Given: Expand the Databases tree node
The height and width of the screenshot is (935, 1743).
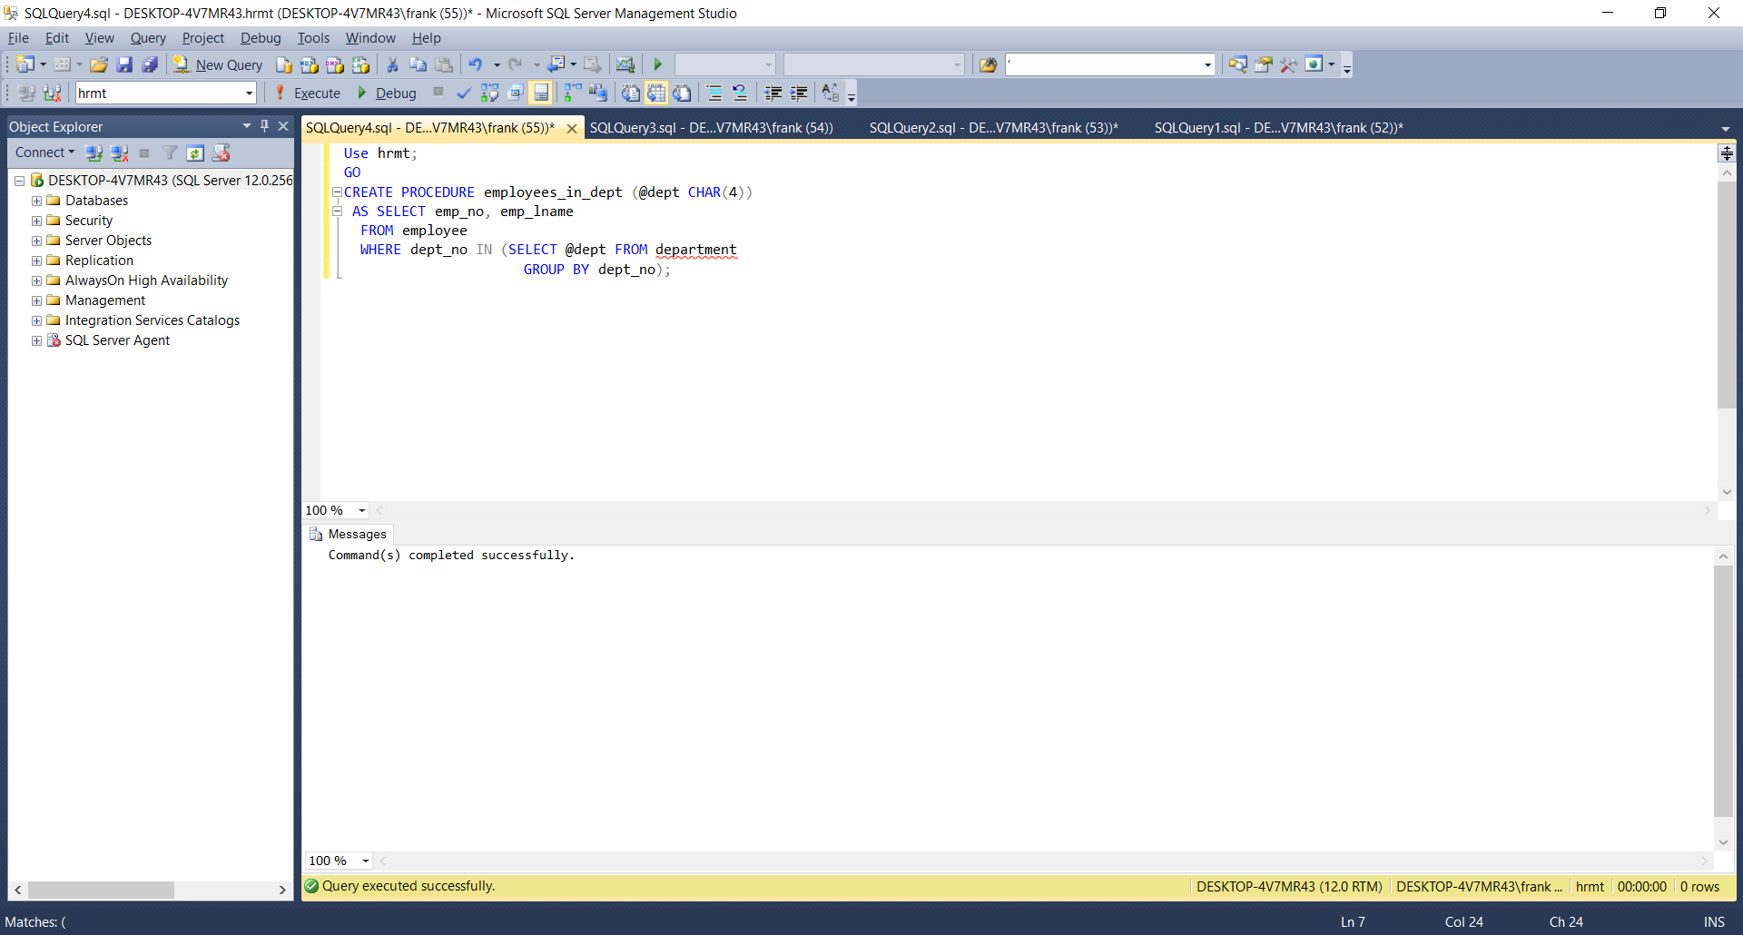Looking at the screenshot, I should [x=36, y=201].
